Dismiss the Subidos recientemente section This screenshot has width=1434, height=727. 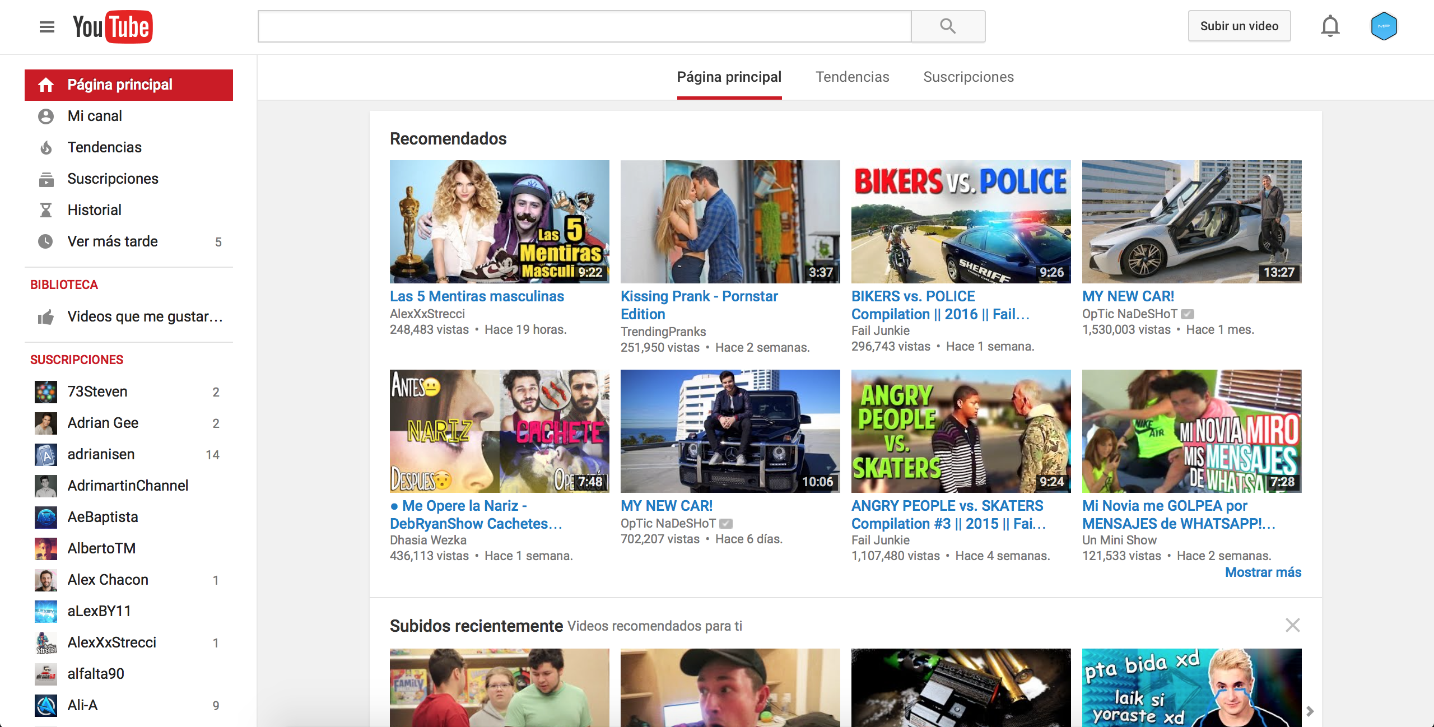tap(1292, 625)
